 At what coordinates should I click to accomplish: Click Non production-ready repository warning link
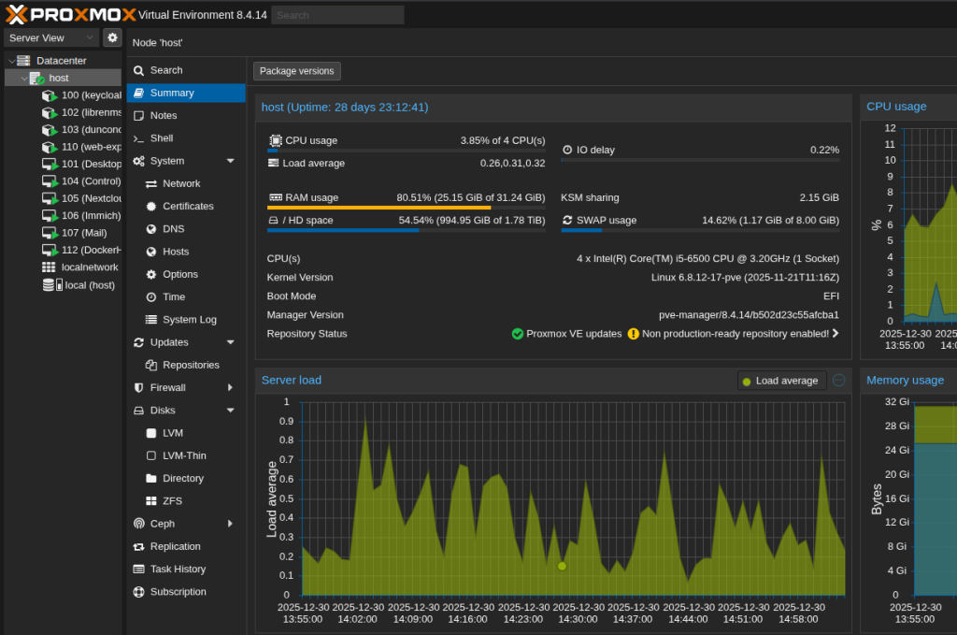pos(735,334)
